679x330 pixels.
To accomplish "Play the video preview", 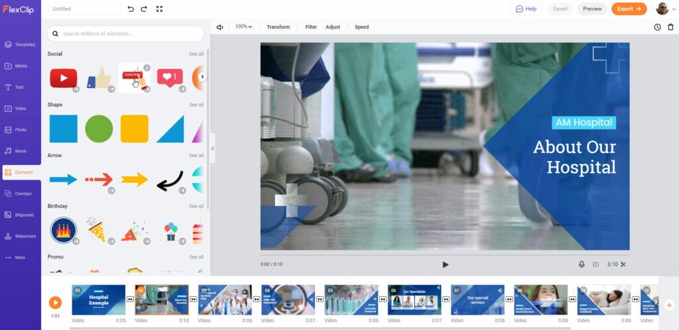I will tap(445, 264).
